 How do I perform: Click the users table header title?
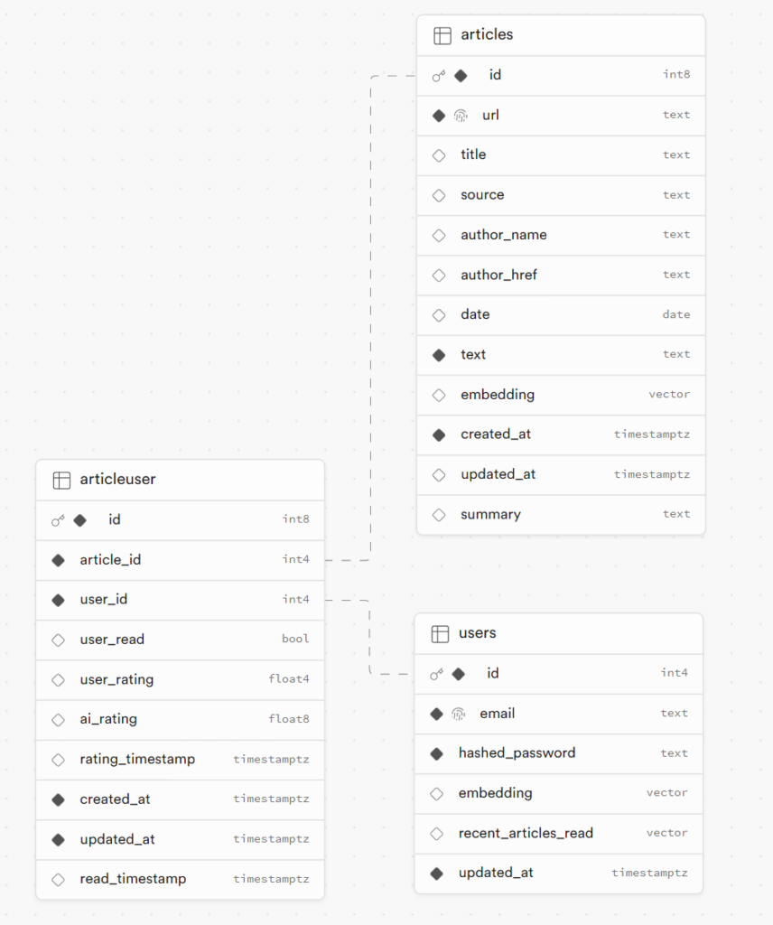(478, 633)
